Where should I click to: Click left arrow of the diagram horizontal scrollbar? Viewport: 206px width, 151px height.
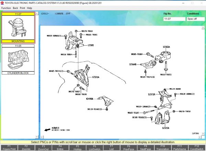42,137
